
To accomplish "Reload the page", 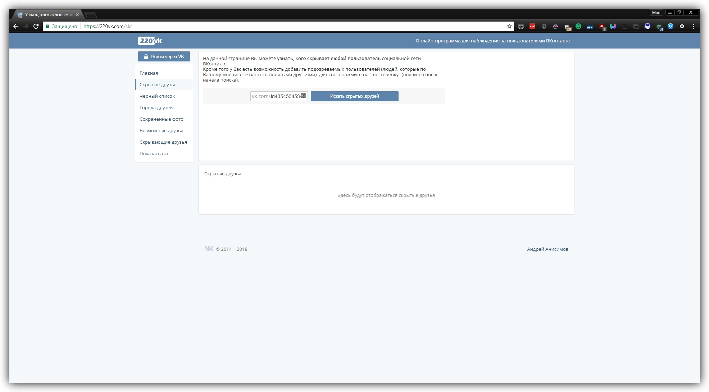I will pyautogui.click(x=36, y=26).
